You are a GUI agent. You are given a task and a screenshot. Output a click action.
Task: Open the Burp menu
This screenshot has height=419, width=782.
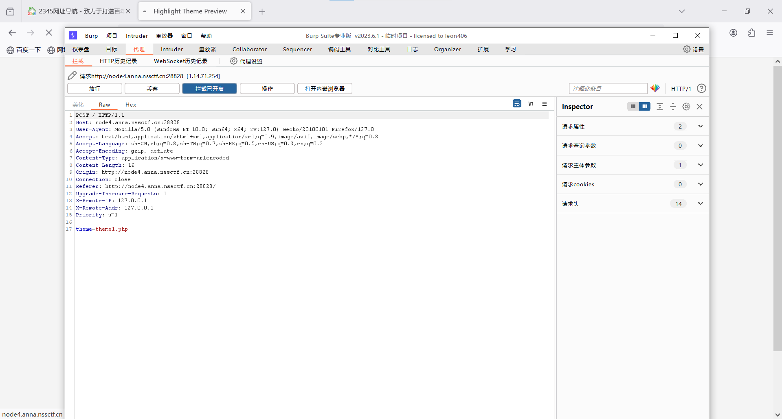tap(92, 36)
